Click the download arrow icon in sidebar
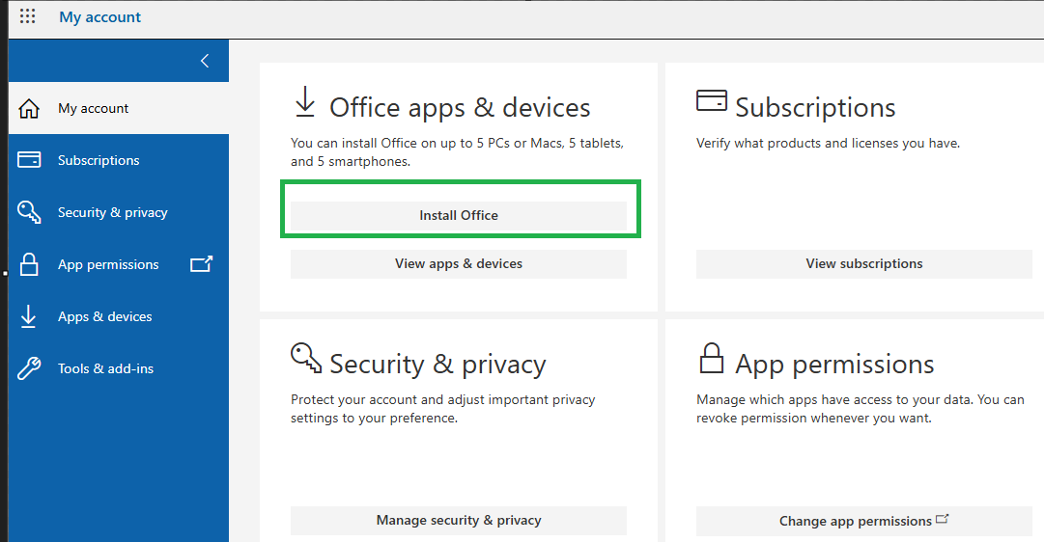This screenshot has width=1044, height=542. pos(28,316)
